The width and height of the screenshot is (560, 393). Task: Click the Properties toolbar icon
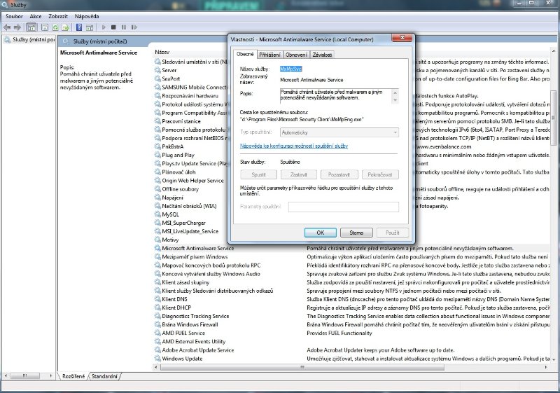45,27
